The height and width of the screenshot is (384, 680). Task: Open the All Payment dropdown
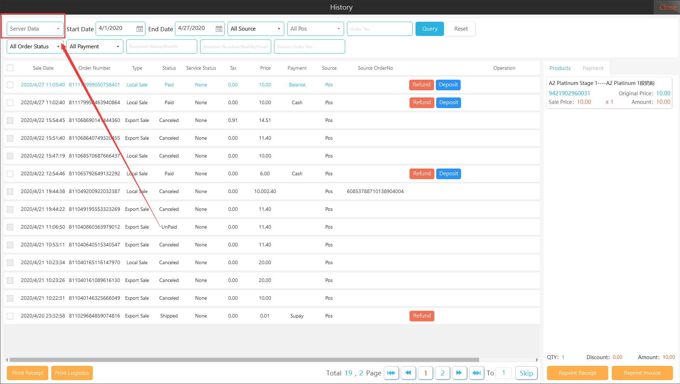point(95,47)
